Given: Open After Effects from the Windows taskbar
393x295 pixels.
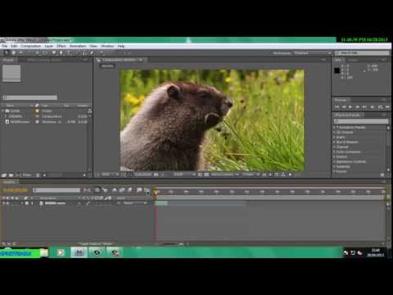Looking at the screenshot, I should pyautogui.click(x=79, y=252).
